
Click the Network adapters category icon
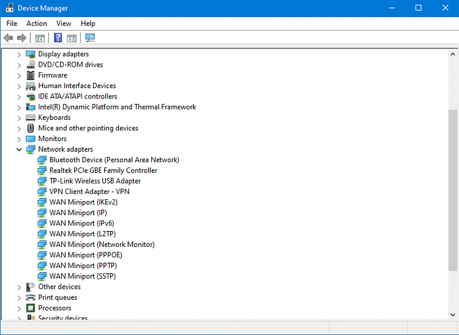[x=31, y=149]
